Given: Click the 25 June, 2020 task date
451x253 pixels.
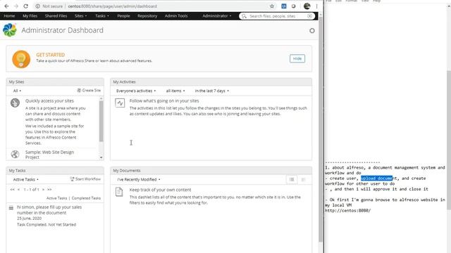Looking at the screenshot, I should [x=29, y=219].
